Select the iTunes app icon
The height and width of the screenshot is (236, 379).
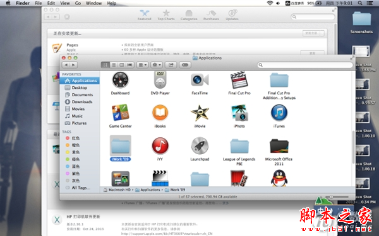coord(279,113)
